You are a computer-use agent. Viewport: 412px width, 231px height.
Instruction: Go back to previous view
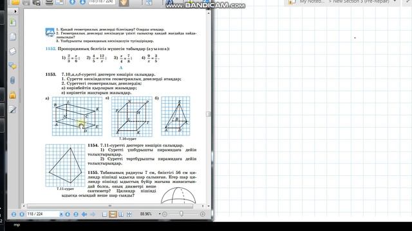(x=84, y=214)
